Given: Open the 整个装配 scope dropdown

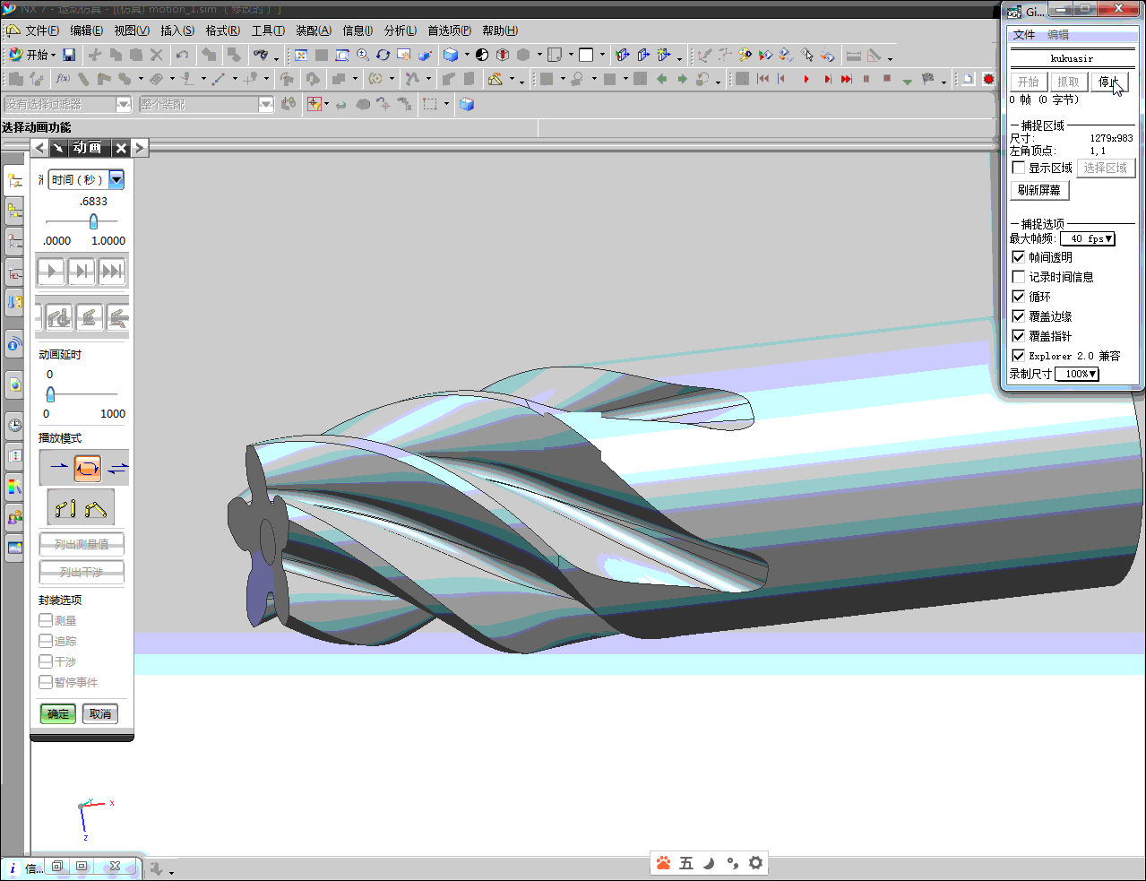Looking at the screenshot, I should (265, 104).
